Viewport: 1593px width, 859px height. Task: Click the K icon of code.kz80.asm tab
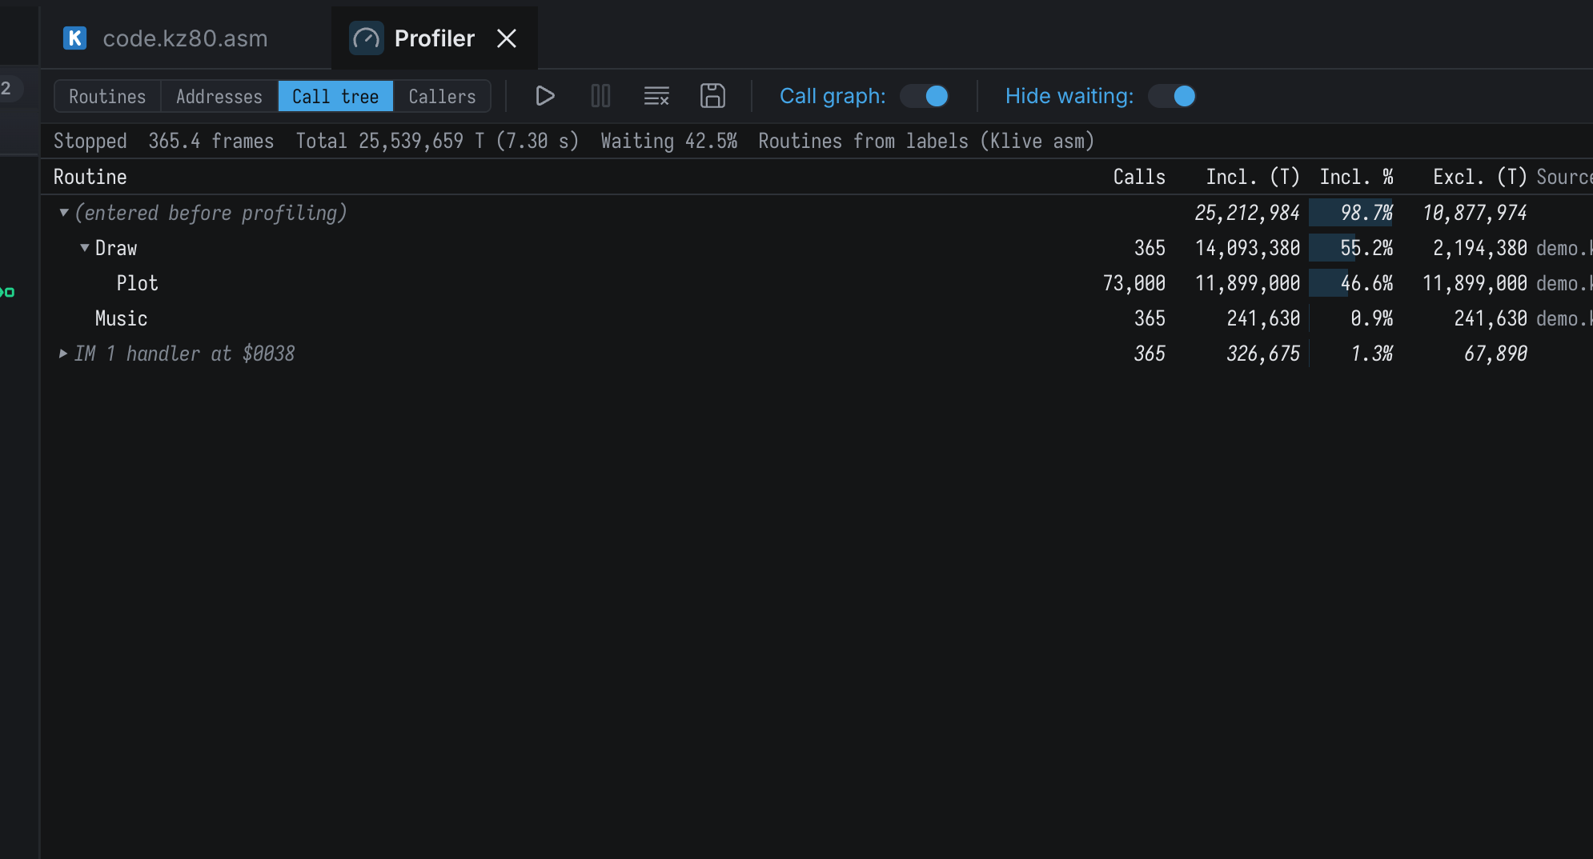click(x=74, y=38)
